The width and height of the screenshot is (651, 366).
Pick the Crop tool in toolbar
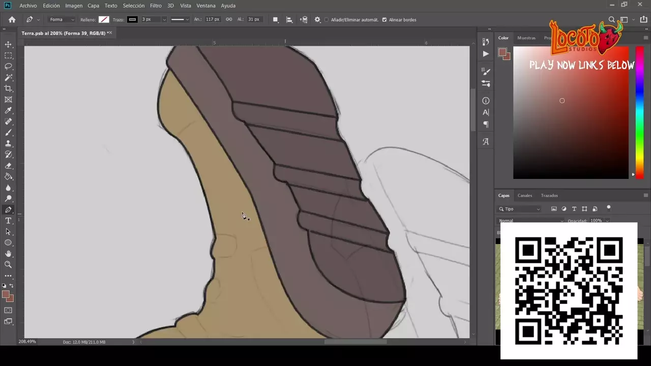(8, 88)
